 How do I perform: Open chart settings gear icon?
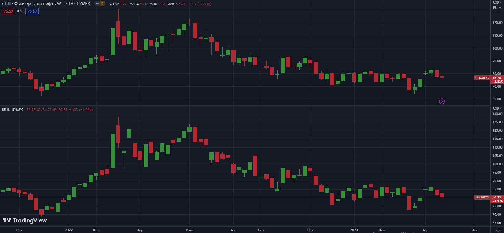coord(498,230)
